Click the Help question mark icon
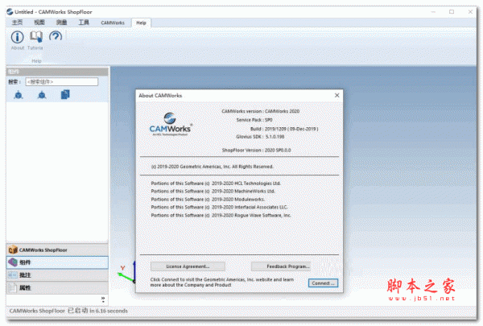 coord(56,37)
